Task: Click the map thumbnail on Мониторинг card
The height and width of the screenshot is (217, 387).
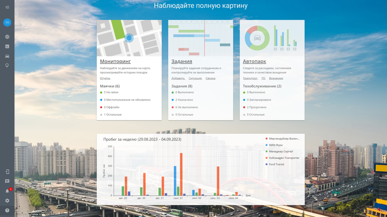Action: click(129, 38)
